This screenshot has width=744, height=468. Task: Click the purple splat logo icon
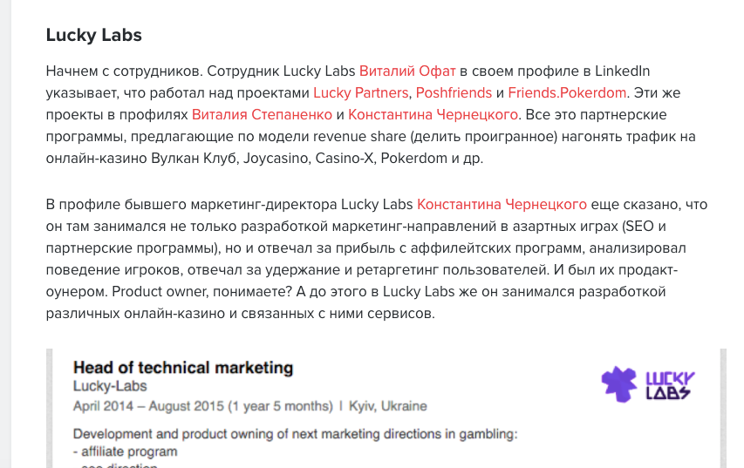pyautogui.click(x=619, y=384)
